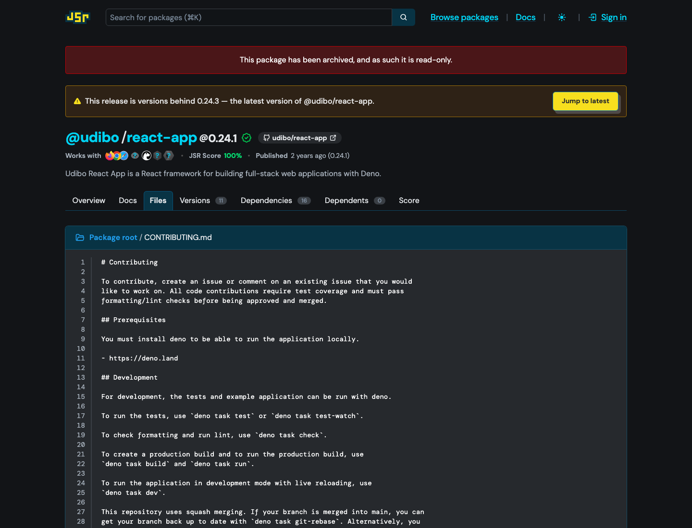Click the search magnifier button
Screen dimensions: 692x528
(404, 17)
